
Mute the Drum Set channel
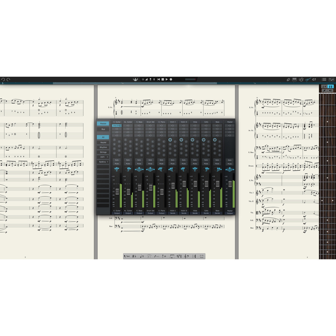click(x=150, y=164)
